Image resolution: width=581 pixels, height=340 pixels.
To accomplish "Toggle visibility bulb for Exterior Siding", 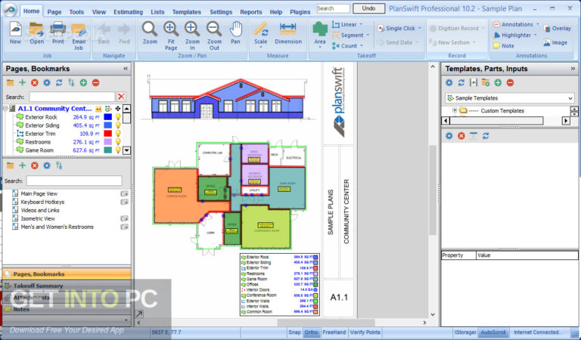I will pos(118,125).
